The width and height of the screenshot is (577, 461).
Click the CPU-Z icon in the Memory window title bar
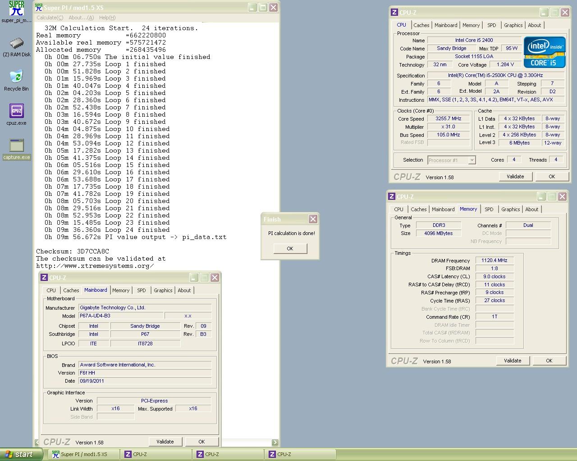tap(392, 197)
